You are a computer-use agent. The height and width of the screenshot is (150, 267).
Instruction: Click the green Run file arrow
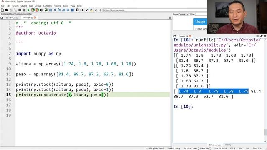point(28,10)
